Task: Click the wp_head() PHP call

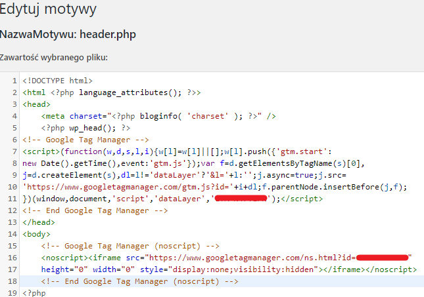Action: [x=85, y=128]
